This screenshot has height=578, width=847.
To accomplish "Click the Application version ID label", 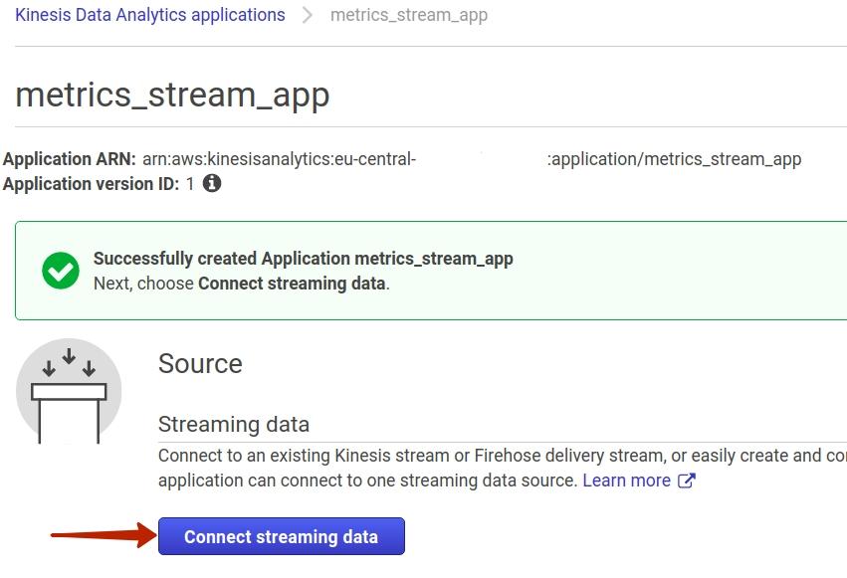I will (x=91, y=184).
